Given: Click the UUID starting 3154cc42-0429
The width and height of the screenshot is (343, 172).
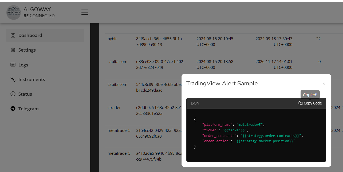Looking at the screenshot, I should (x=159, y=133).
